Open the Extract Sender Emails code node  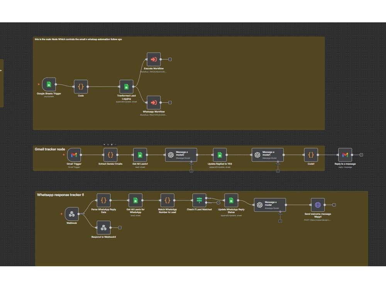110,155
